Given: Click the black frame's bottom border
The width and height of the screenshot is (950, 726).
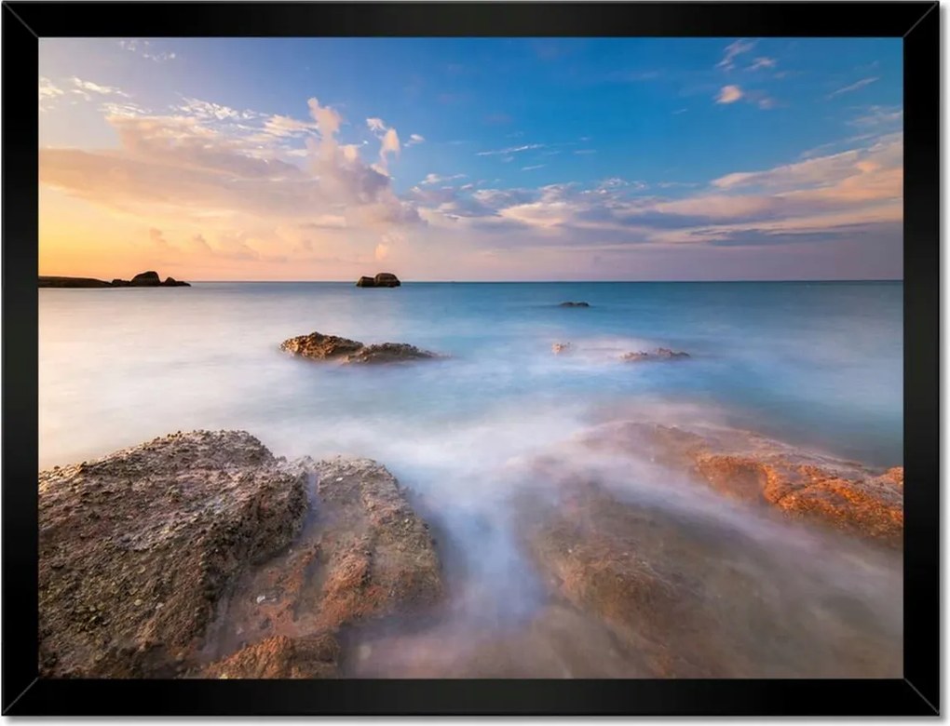Looking at the screenshot, I should [x=475, y=696].
